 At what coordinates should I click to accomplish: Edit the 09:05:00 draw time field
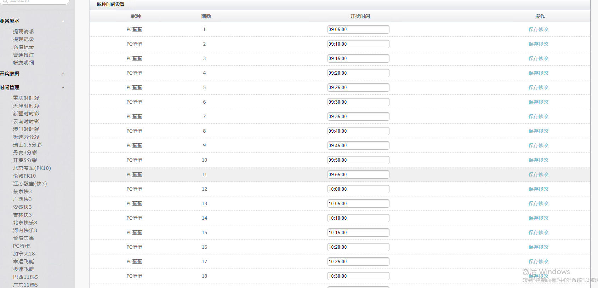(x=358, y=29)
